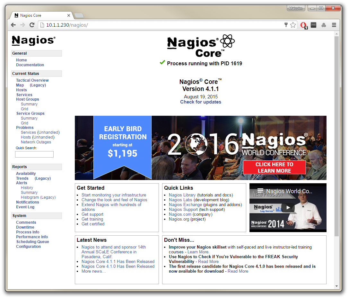Open the gray extension icon beside the menu
Viewport: 349px width, 299px height.
(x=324, y=24)
